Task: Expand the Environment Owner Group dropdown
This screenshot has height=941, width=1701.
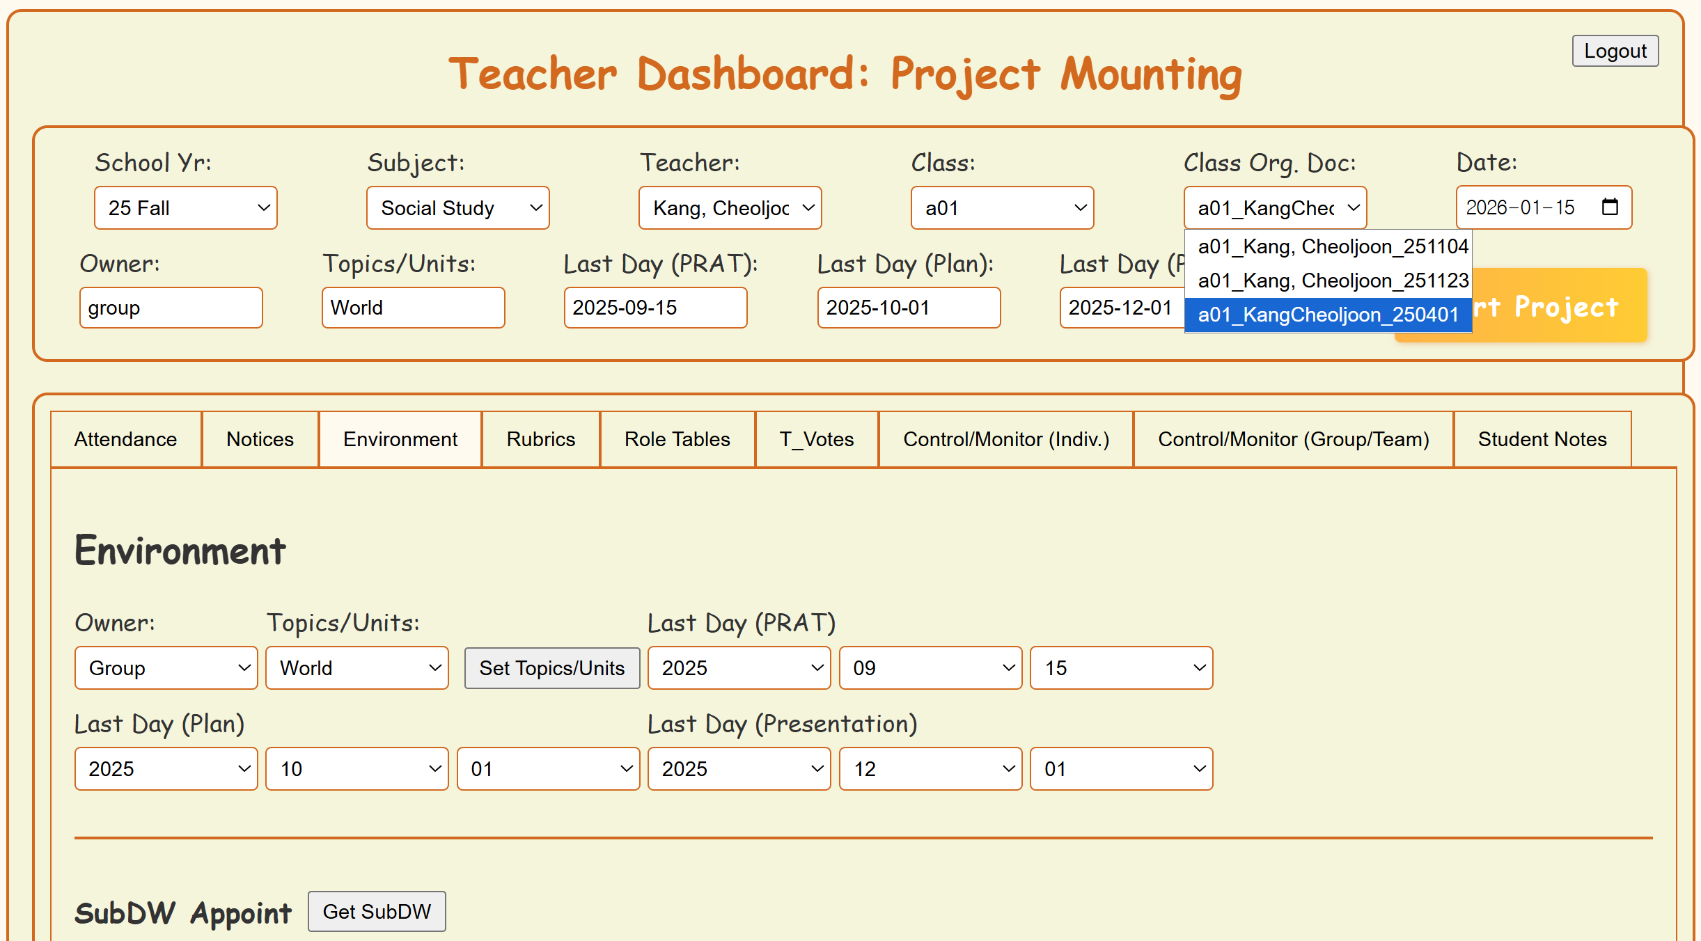Action: click(x=166, y=667)
